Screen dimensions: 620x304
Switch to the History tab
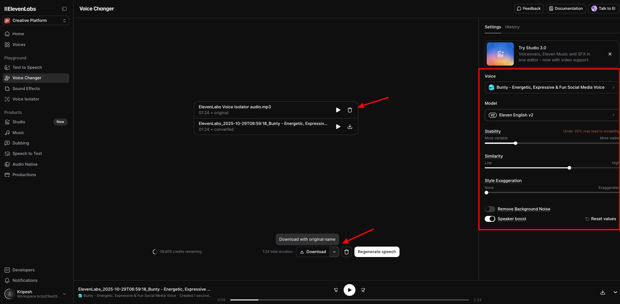click(512, 27)
